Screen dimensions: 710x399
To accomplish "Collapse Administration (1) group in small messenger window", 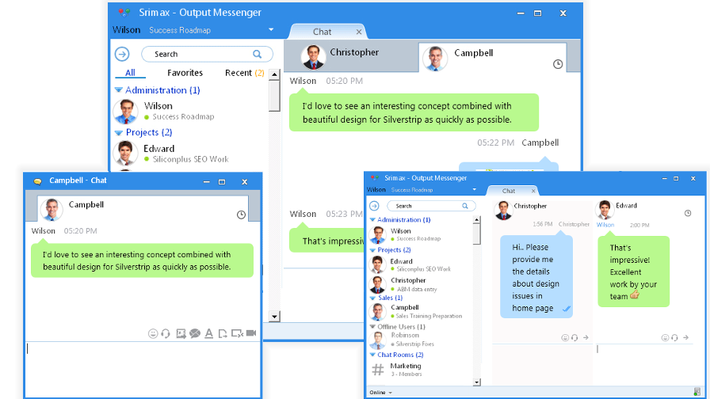I will [x=372, y=220].
